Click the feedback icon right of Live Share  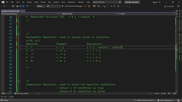click(x=178, y=6)
